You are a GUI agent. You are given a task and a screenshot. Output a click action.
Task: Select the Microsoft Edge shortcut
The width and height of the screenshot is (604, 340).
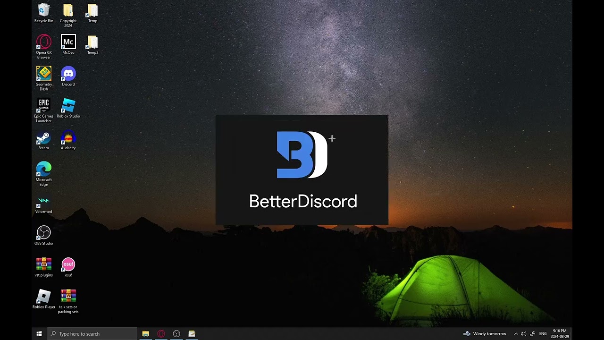[x=43, y=174]
